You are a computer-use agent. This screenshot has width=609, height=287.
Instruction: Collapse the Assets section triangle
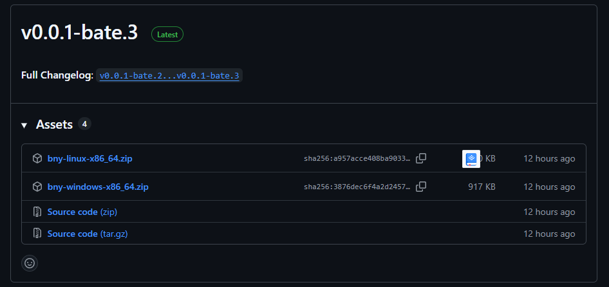click(24, 125)
